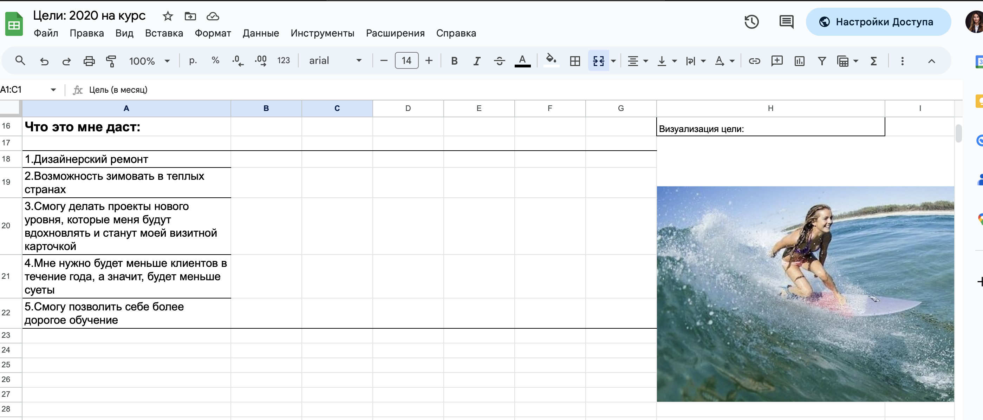Click the print icon
This screenshot has height=420, width=983.
(x=89, y=61)
